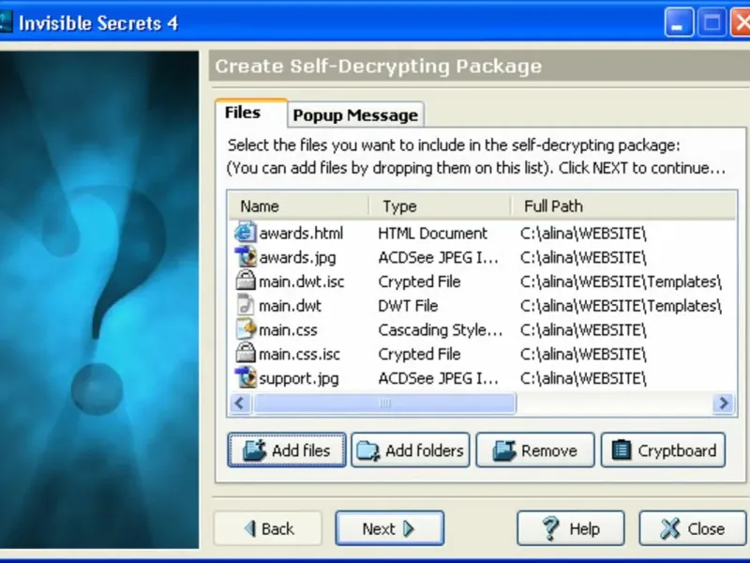The width and height of the screenshot is (750, 563).
Task: Click the window's red close X button
Action: [740, 23]
